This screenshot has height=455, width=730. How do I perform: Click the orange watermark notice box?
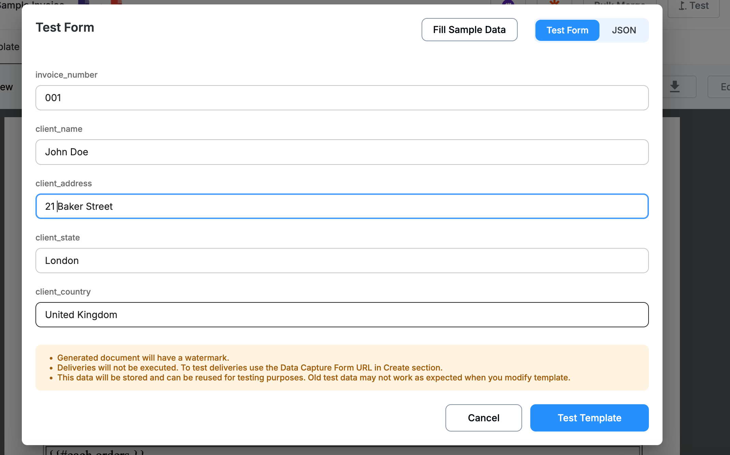pos(342,367)
